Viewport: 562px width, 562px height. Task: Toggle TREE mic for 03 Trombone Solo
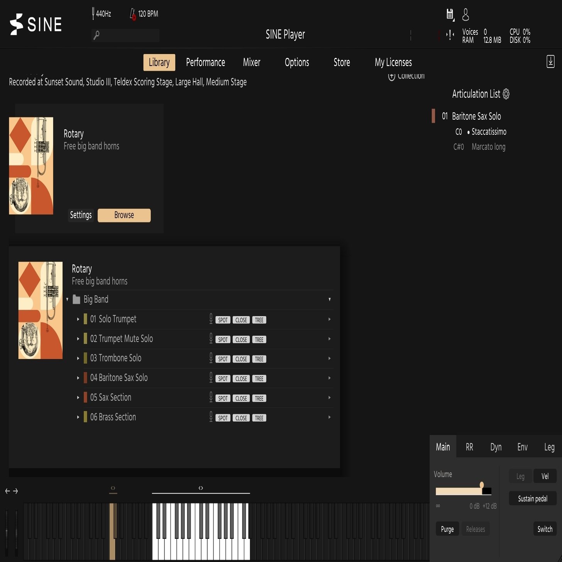(259, 359)
